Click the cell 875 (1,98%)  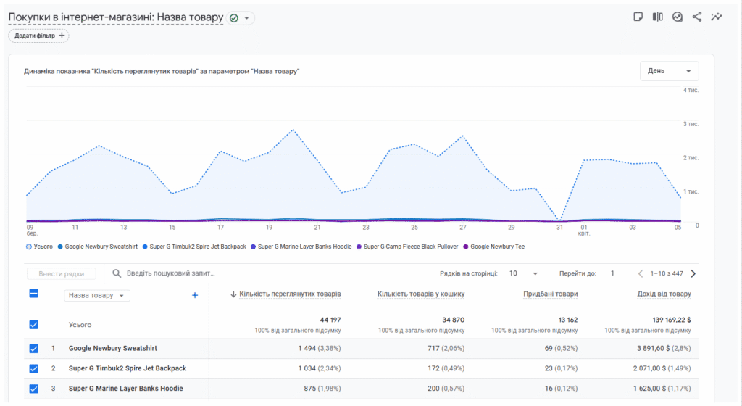322,389
